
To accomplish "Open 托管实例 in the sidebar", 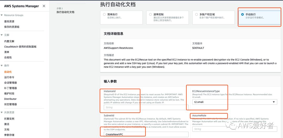I will tap(9, 119).
